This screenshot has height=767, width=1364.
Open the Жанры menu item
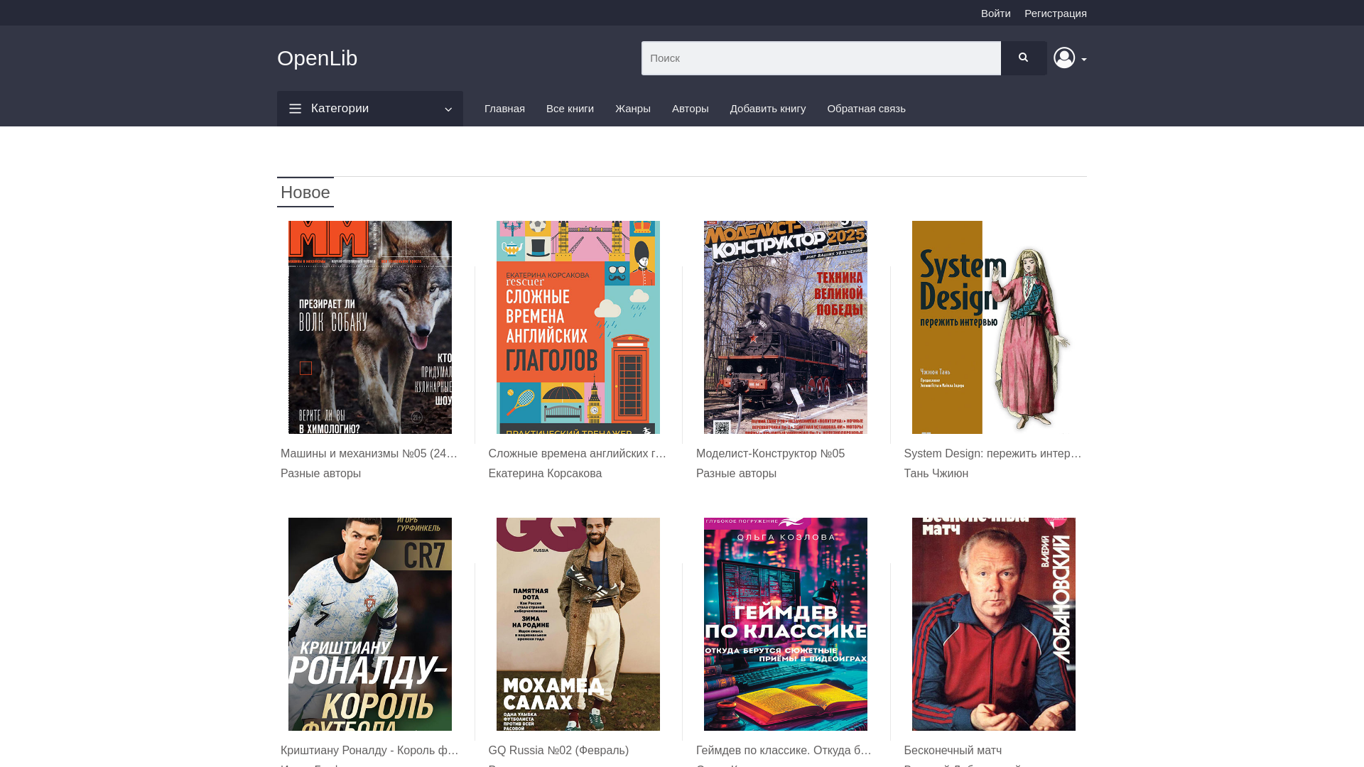pos(633,109)
